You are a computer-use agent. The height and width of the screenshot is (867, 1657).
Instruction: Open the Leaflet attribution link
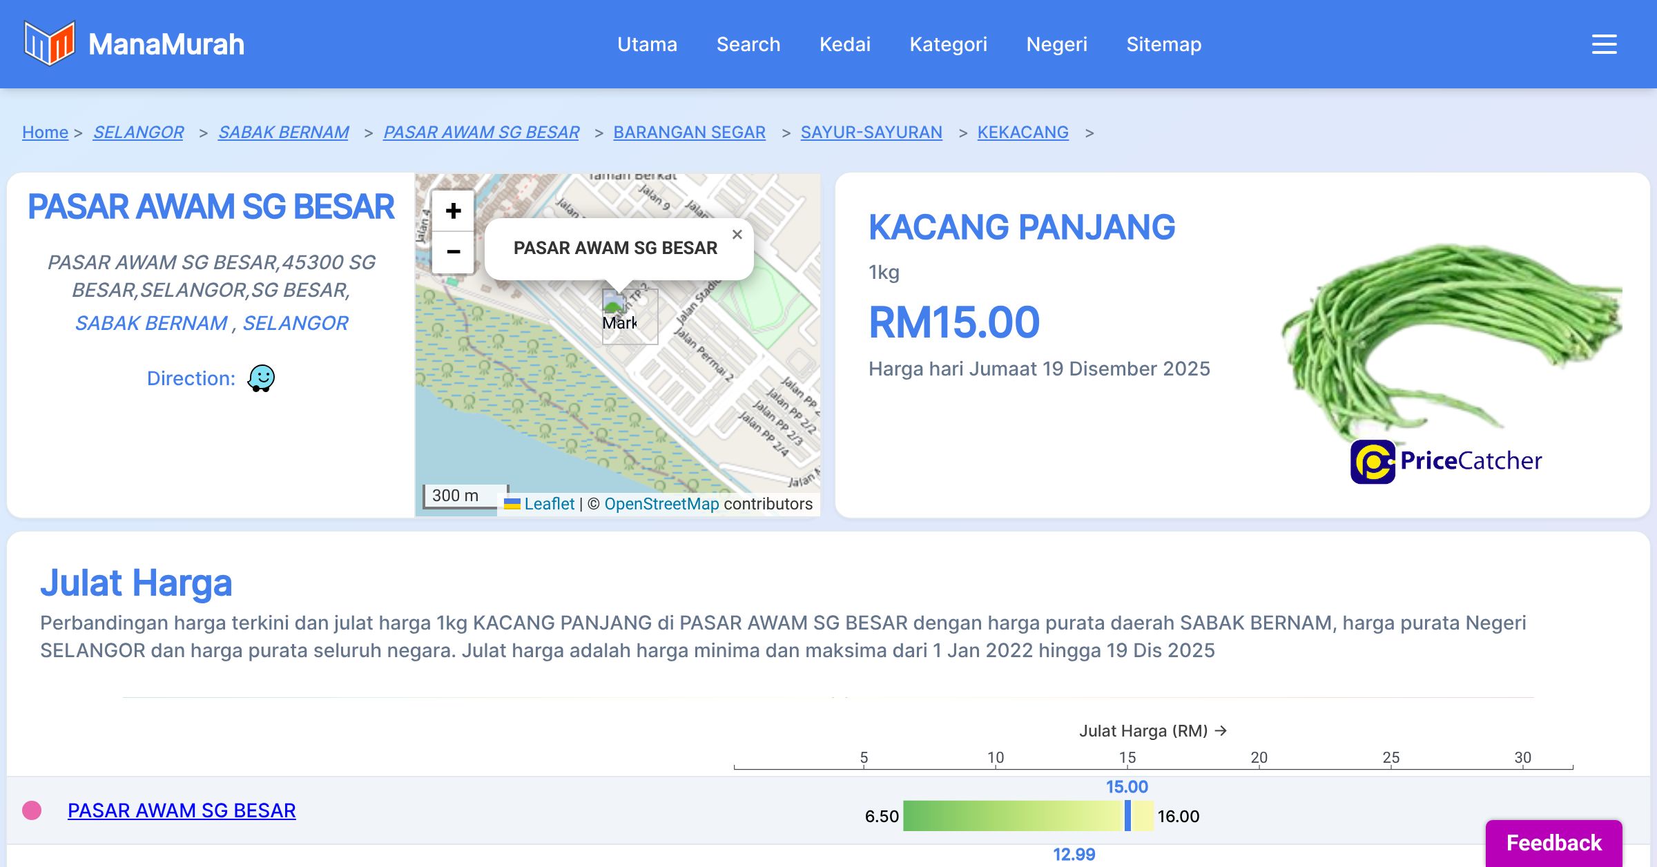549,504
